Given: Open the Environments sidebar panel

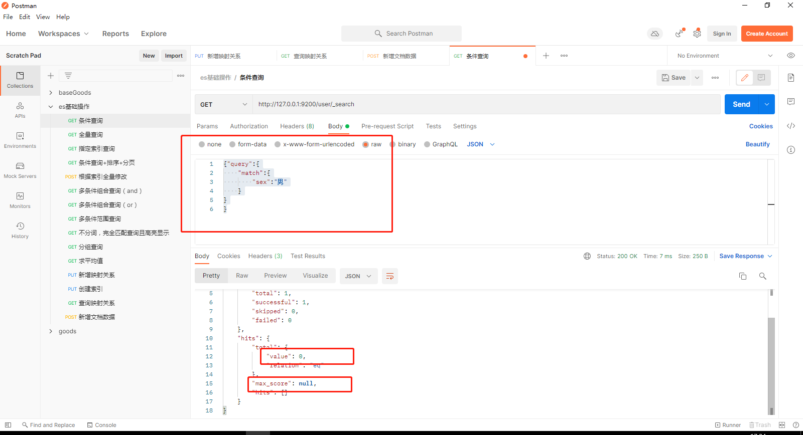Looking at the screenshot, I should (x=20, y=140).
